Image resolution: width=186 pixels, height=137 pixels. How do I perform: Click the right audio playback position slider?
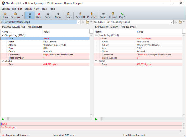pyautogui.click(x=142, y=119)
